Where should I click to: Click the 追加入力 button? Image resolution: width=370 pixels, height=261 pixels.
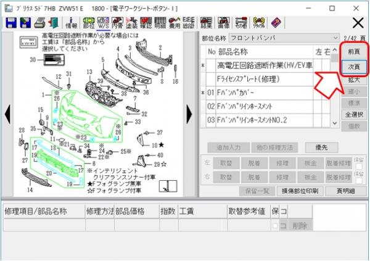[228, 147]
